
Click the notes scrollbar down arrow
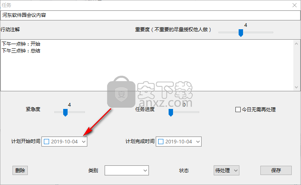pyautogui.click(x=297, y=87)
